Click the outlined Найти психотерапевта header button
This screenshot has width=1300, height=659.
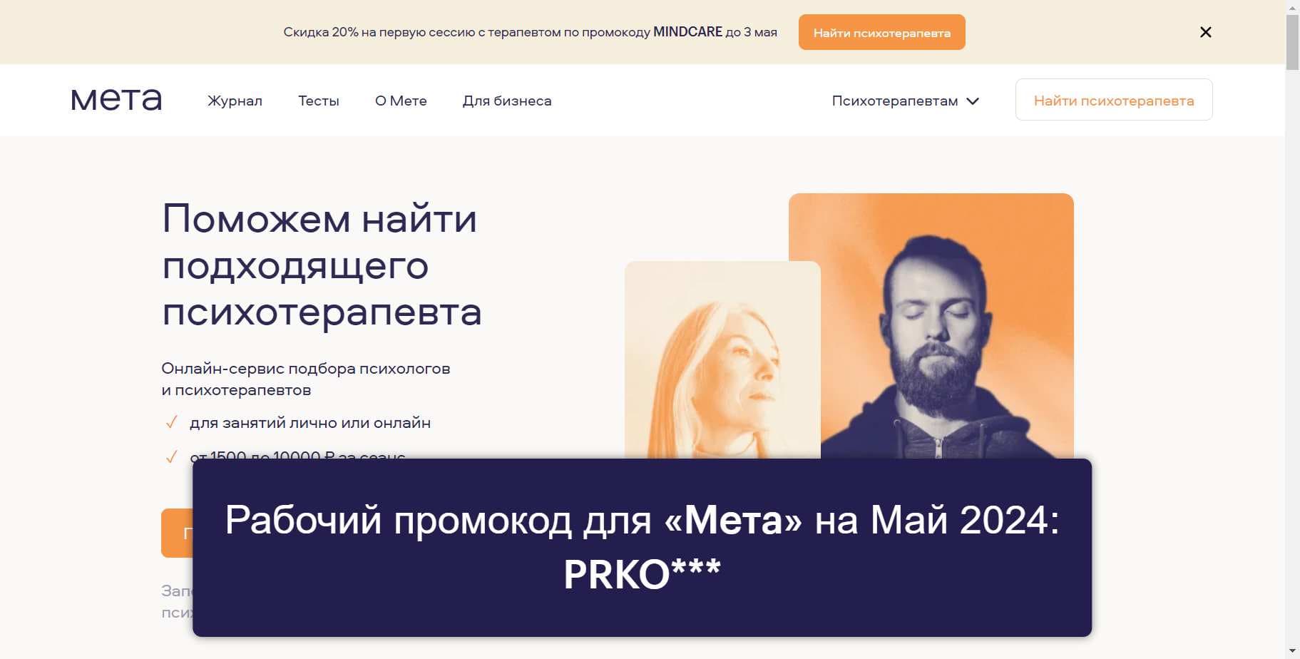pyautogui.click(x=1114, y=100)
